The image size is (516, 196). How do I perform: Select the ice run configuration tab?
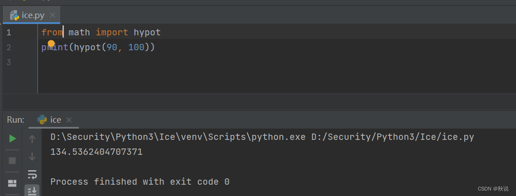[x=53, y=120]
